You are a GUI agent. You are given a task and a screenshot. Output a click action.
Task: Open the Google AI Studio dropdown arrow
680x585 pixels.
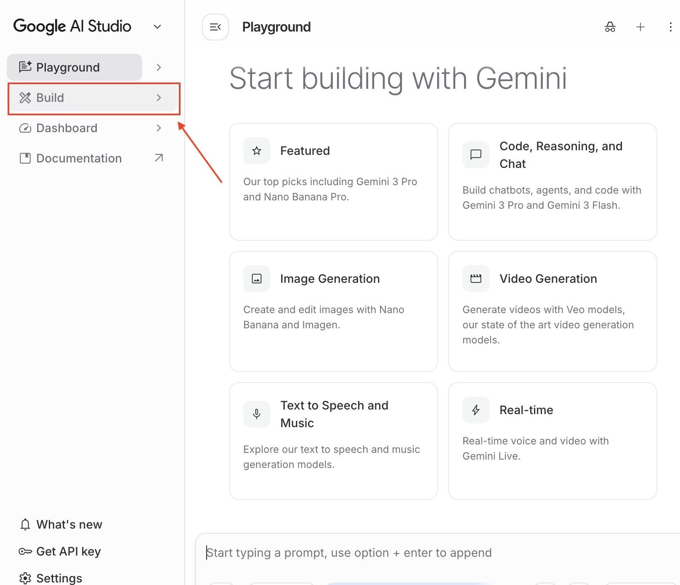click(157, 27)
